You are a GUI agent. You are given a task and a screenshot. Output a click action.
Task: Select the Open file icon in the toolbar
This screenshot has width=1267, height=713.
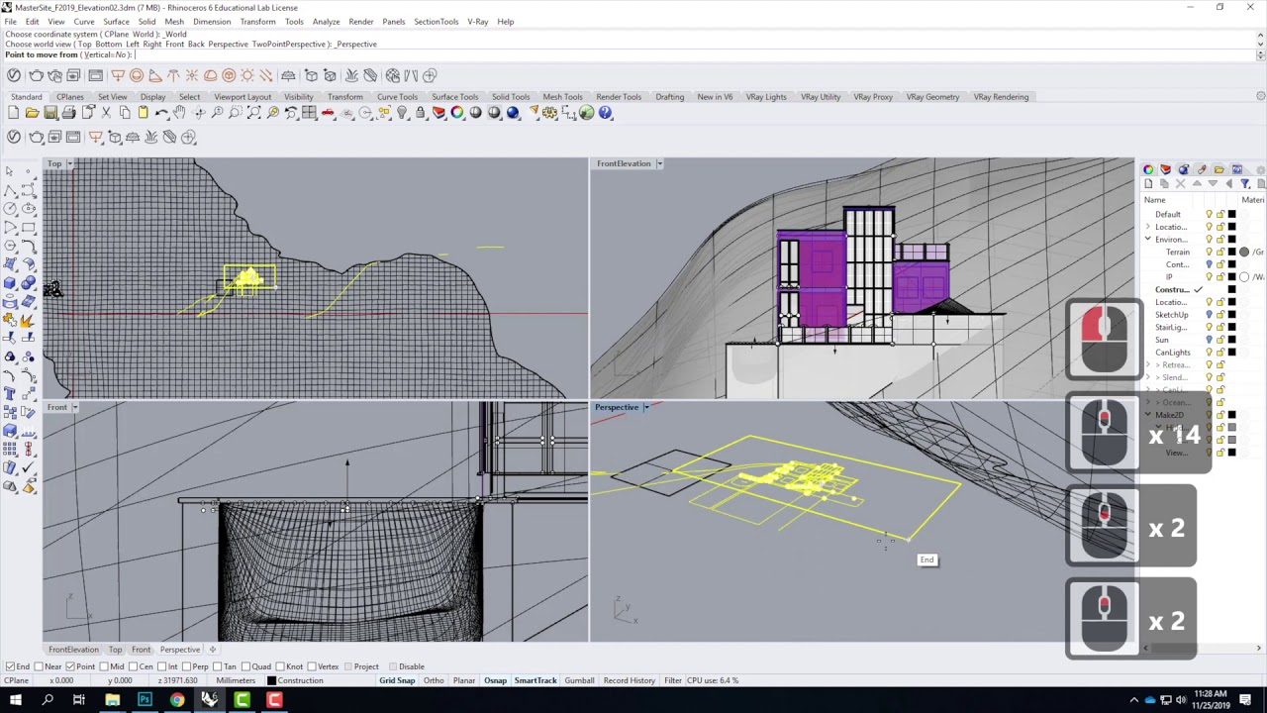(30, 112)
